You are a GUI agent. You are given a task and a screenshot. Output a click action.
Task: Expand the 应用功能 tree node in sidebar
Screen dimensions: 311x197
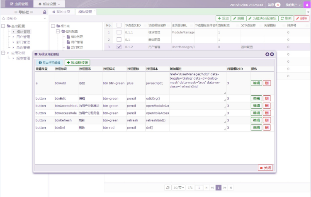pyautogui.click(x=4, y=53)
